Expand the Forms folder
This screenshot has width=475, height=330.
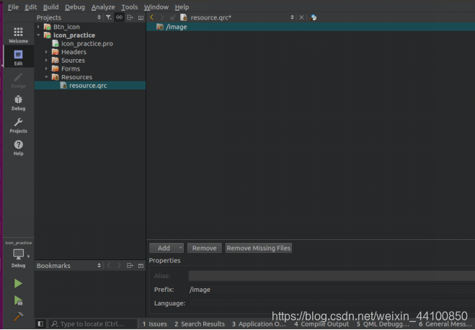click(46, 68)
